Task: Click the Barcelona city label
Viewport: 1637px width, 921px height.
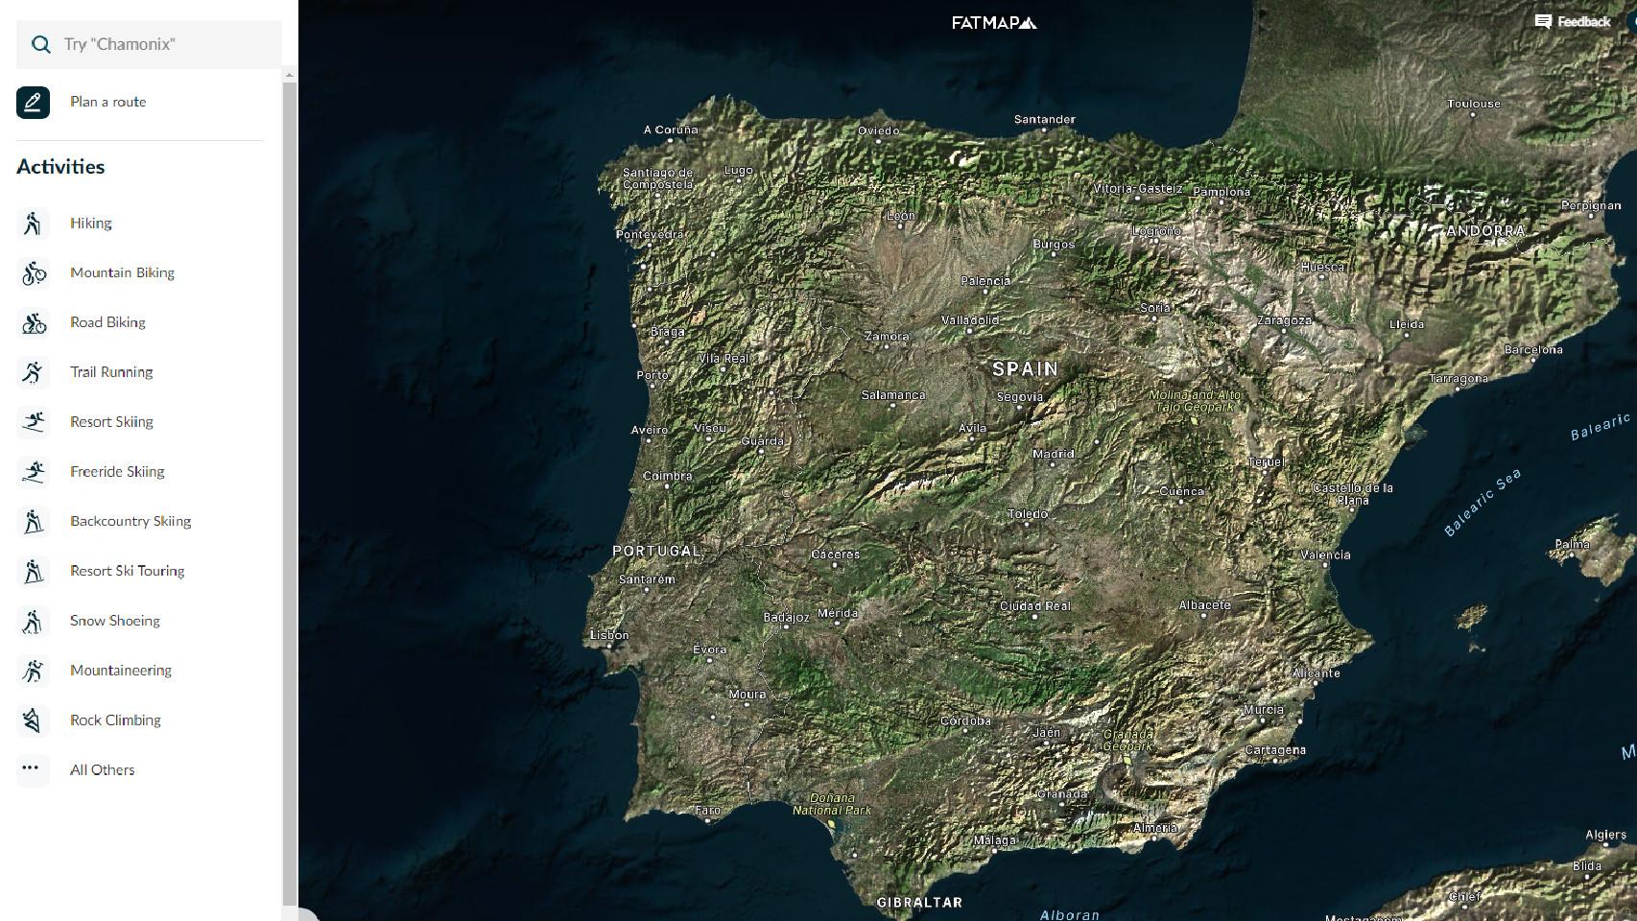Action: click(1533, 349)
